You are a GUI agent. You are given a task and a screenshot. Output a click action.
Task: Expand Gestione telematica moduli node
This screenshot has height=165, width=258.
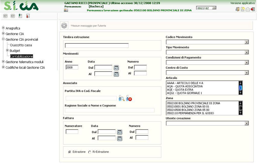pos(3,62)
